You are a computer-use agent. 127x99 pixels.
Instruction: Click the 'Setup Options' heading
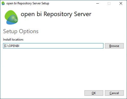pyautogui.click(x=21, y=31)
